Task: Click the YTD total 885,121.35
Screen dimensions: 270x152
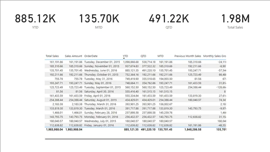Action: coord(131,130)
